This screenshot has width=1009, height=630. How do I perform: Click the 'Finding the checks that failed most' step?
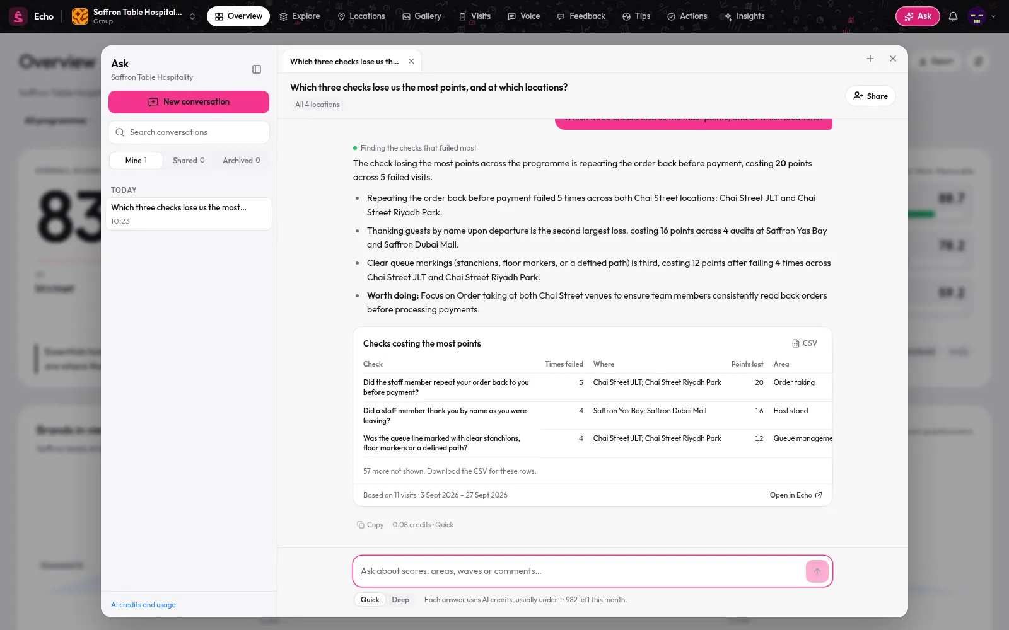(x=415, y=148)
